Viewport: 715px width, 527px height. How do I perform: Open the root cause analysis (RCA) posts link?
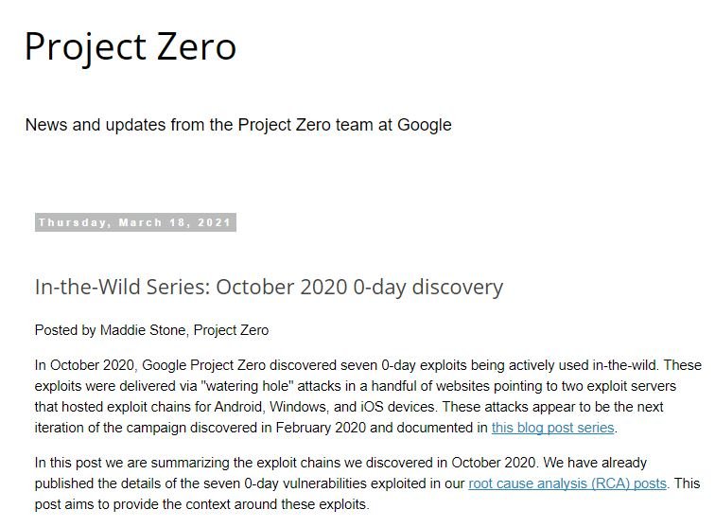[x=567, y=483]
